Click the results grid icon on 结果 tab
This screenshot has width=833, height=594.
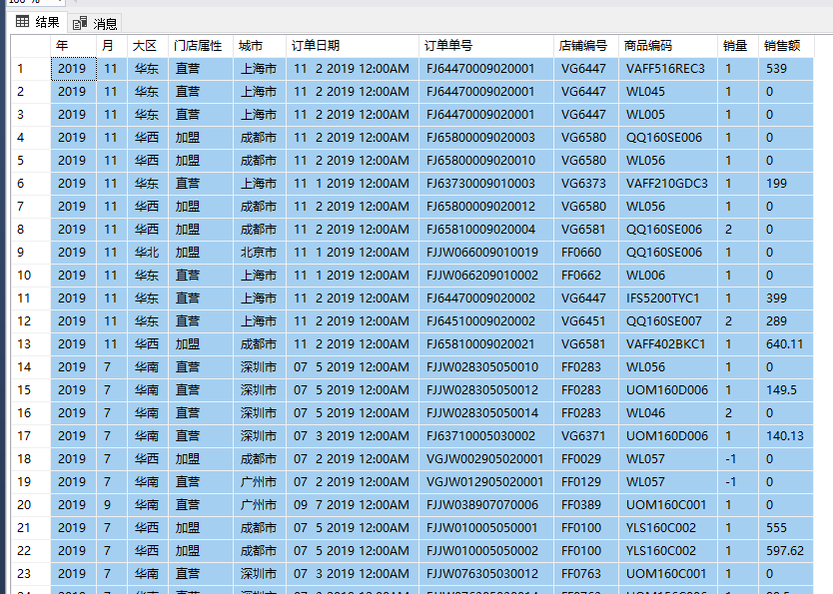22,22
